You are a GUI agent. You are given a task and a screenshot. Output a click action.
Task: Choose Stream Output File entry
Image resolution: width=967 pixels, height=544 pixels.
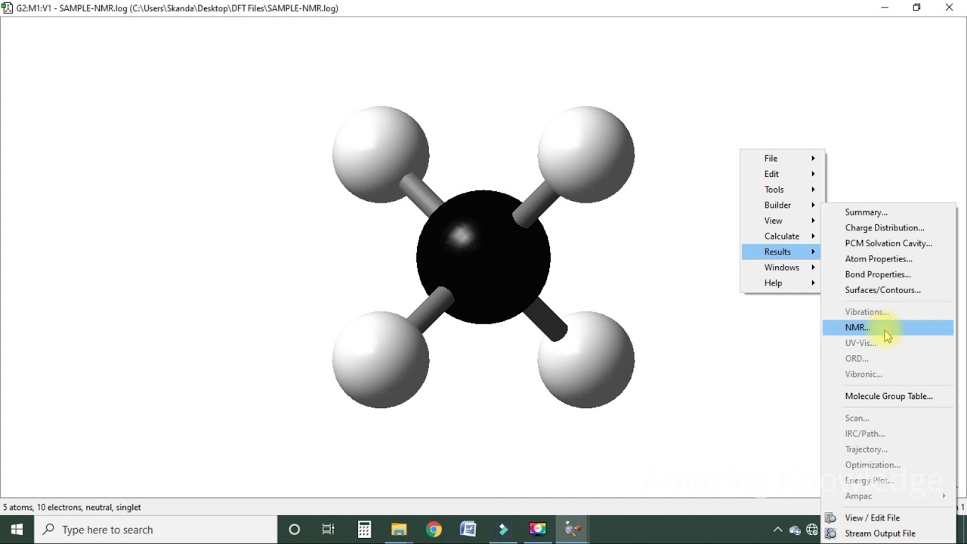pyautogui.click(x=888, y=533)
